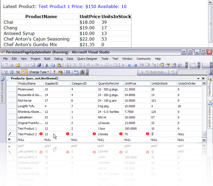Image resolution: width=213 pixels, height=186 pixels.
Task: Open the Toolbox hammer-and-wrench icon
Action: 180,65
